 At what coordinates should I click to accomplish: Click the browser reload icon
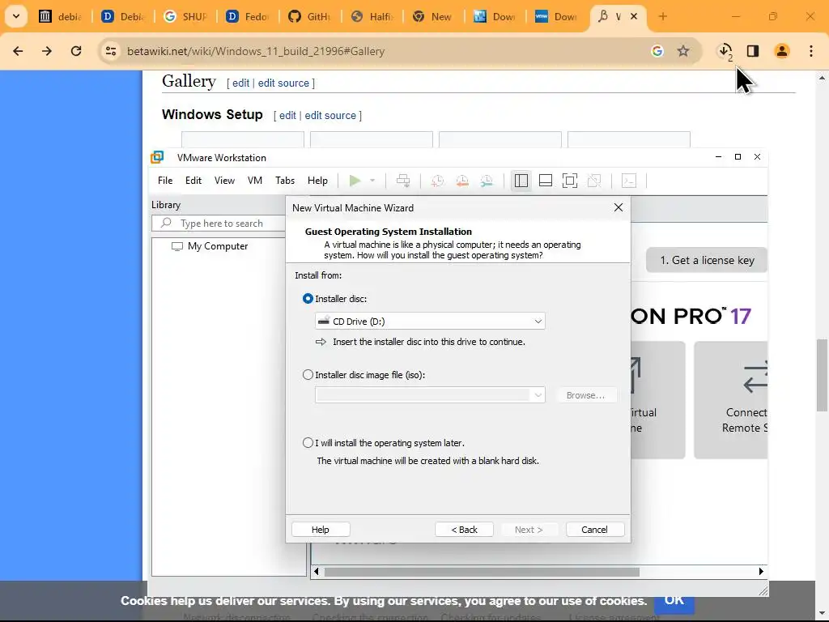pos(76,51)
